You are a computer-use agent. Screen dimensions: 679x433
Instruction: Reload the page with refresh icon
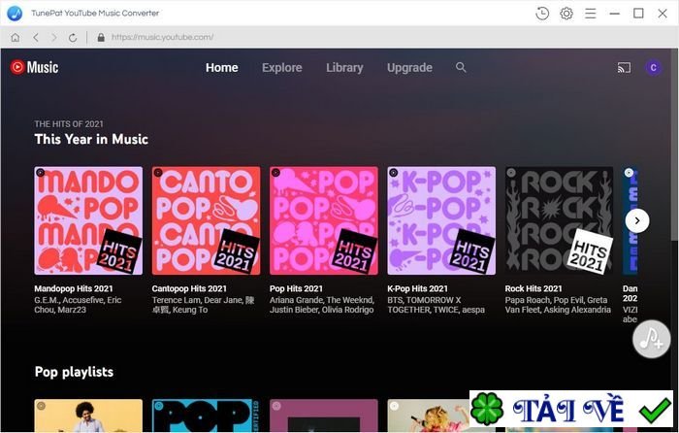tap(73, 38)
